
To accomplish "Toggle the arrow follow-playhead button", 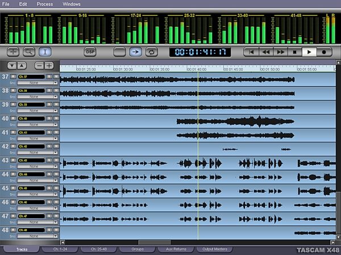I will click(x=135, y=52).
